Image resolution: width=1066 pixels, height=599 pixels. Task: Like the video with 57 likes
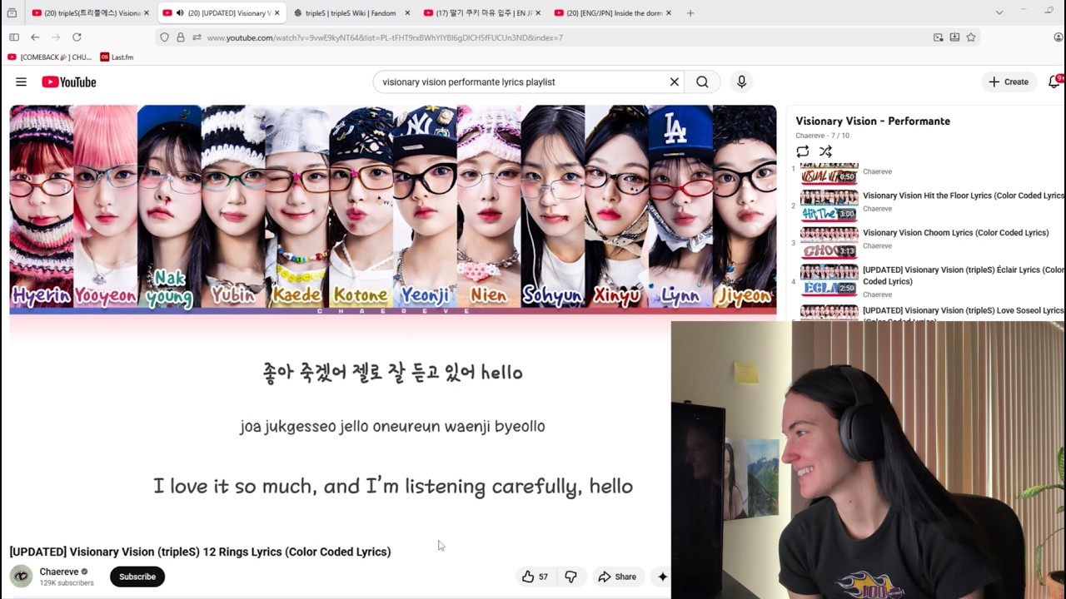click(535, 577)
